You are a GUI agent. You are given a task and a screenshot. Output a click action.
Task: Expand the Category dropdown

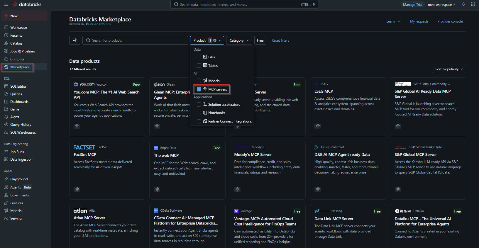coord(239,40)
